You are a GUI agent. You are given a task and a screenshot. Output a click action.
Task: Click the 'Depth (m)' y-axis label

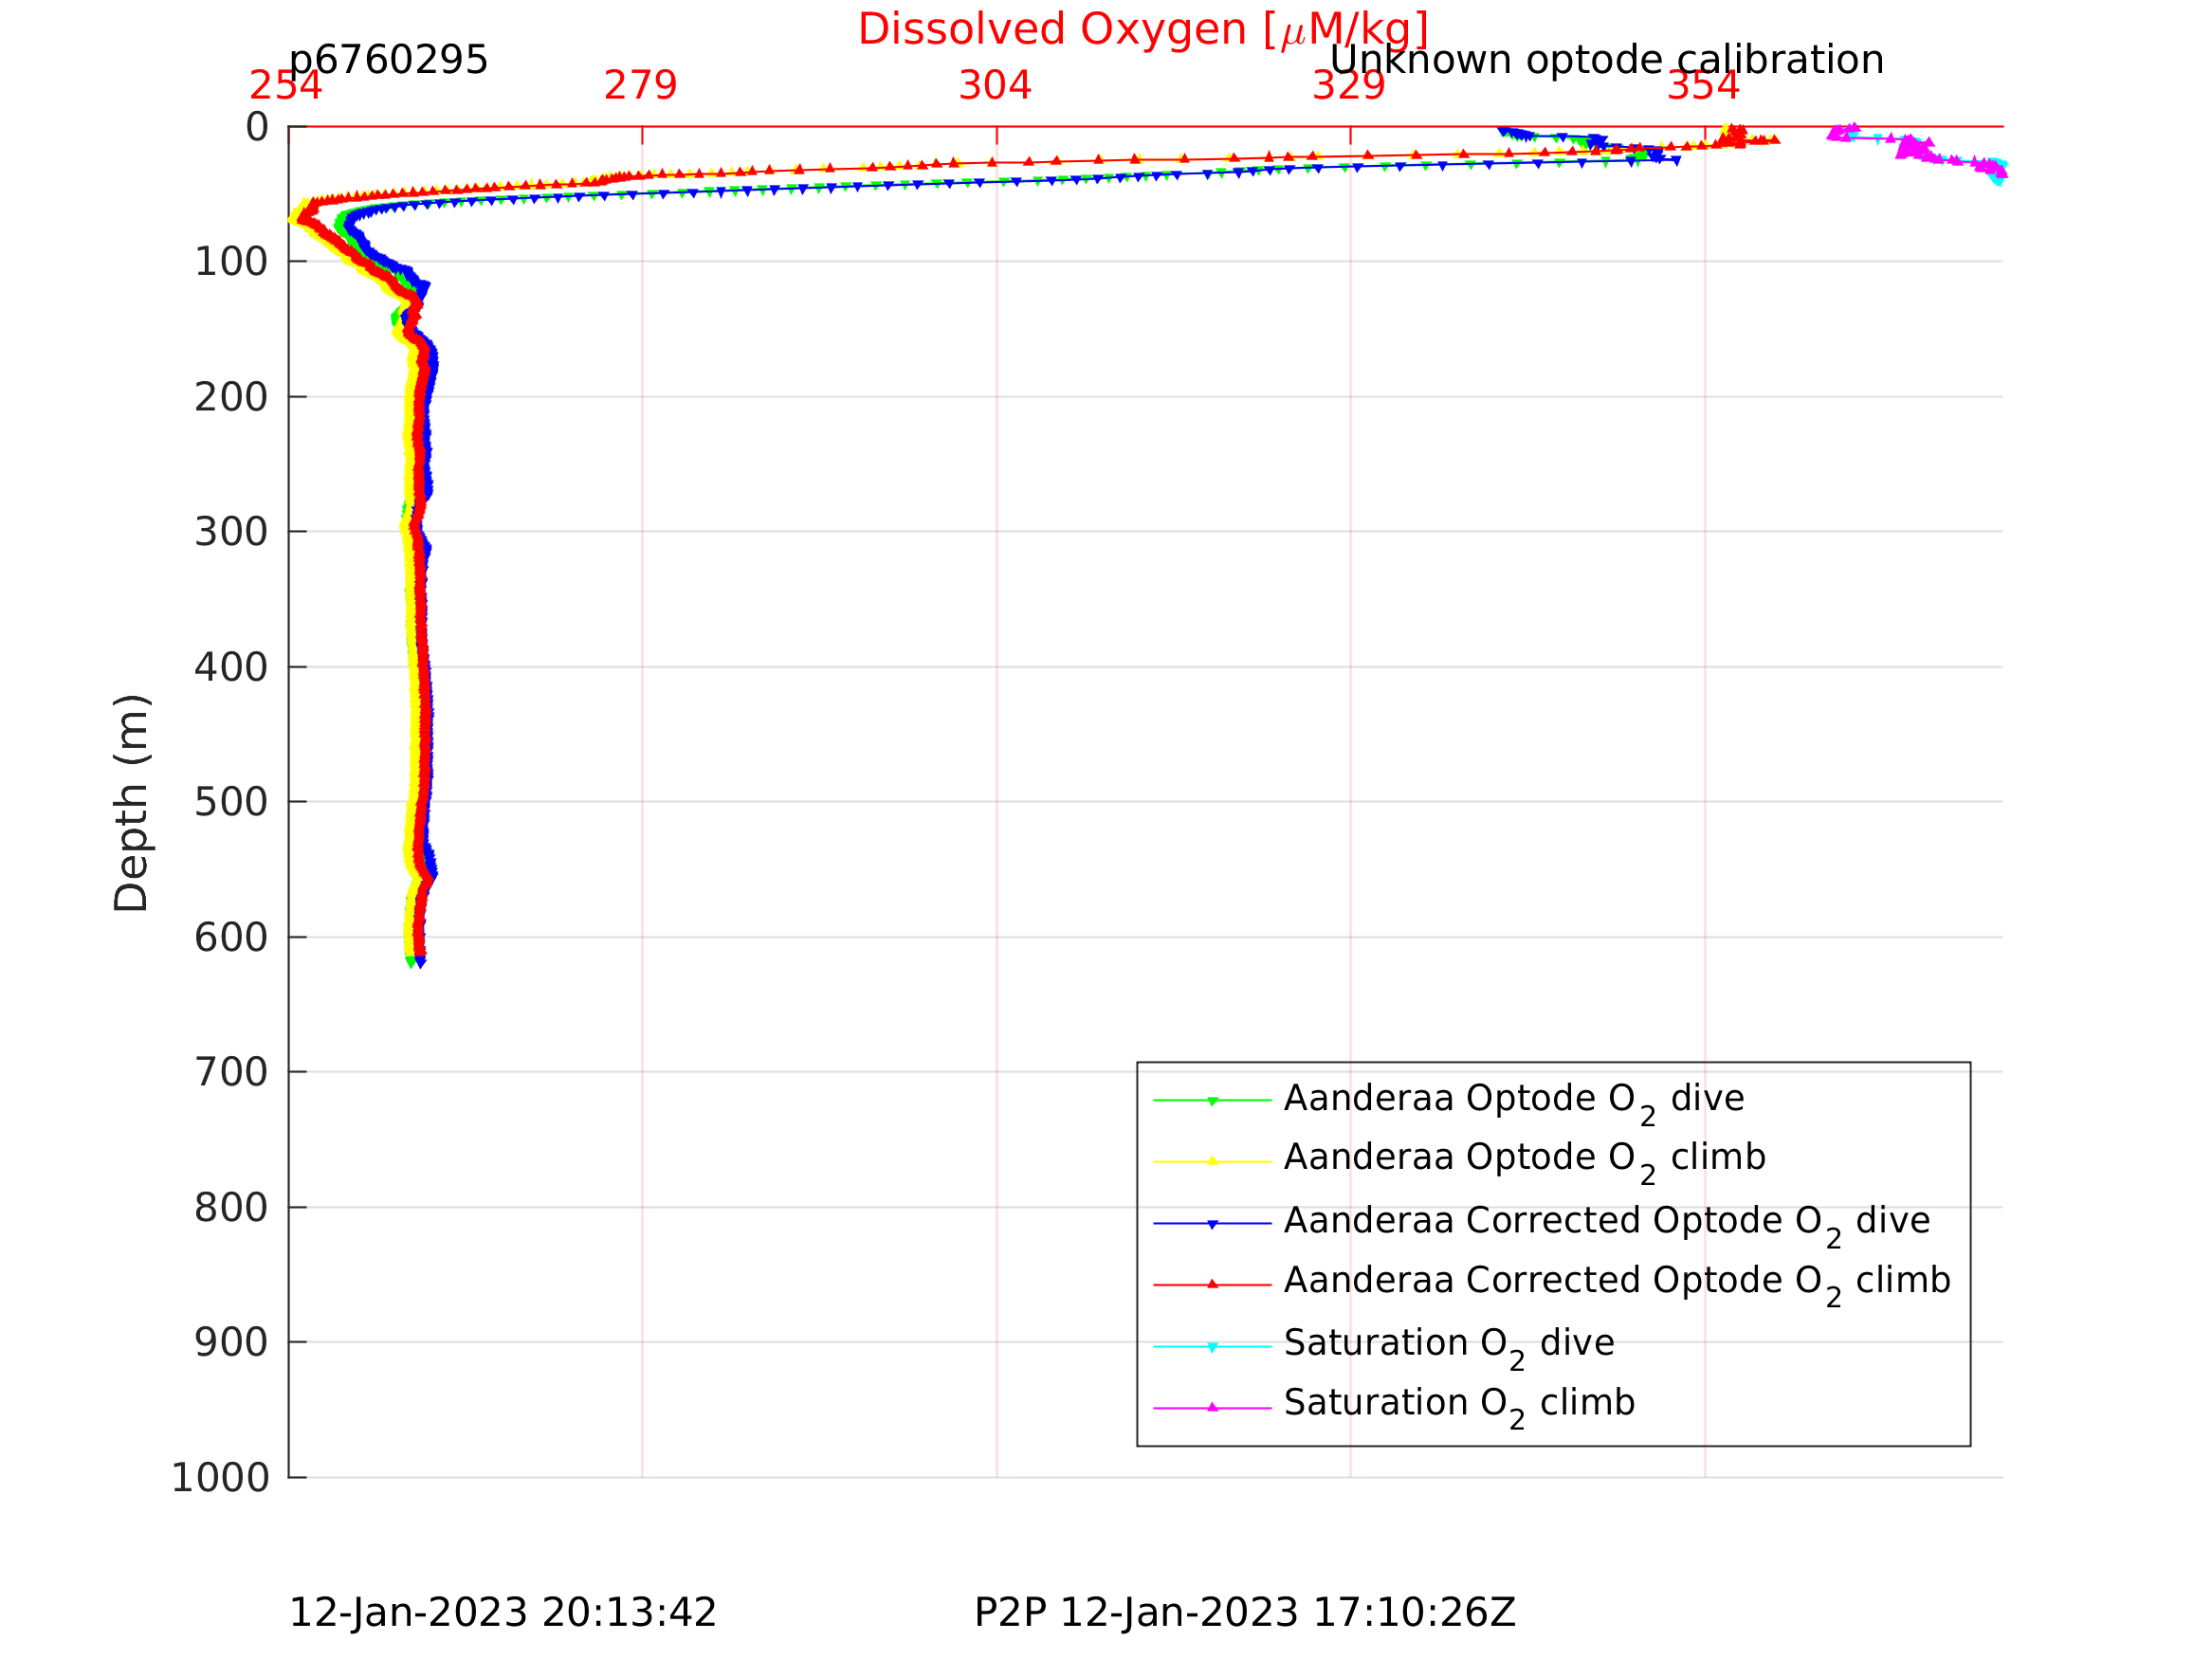click(x=132, y=802)
